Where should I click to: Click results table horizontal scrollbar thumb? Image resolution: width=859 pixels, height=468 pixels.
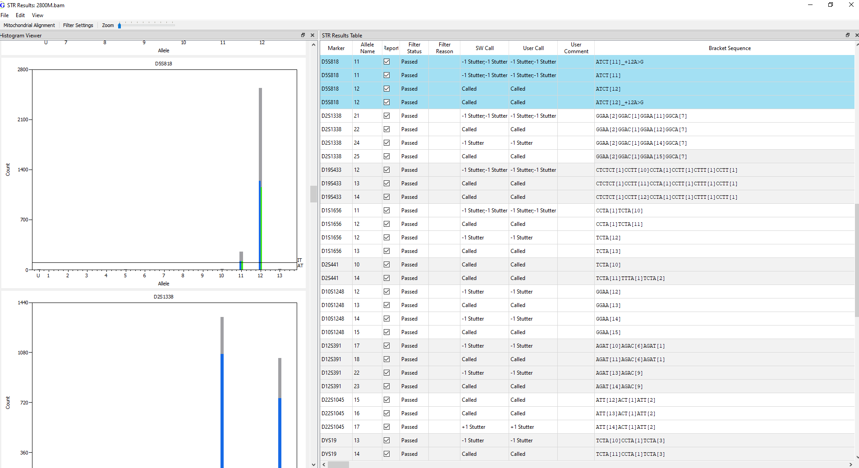pos(338,464)
